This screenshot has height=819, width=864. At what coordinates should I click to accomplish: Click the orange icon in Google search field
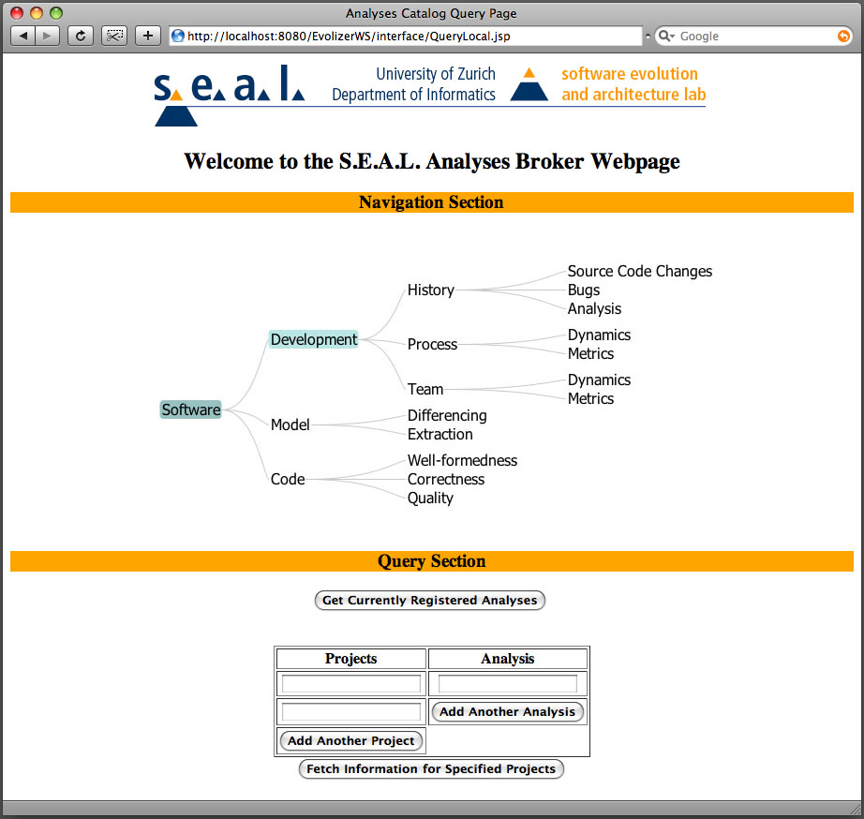point(843,36)
